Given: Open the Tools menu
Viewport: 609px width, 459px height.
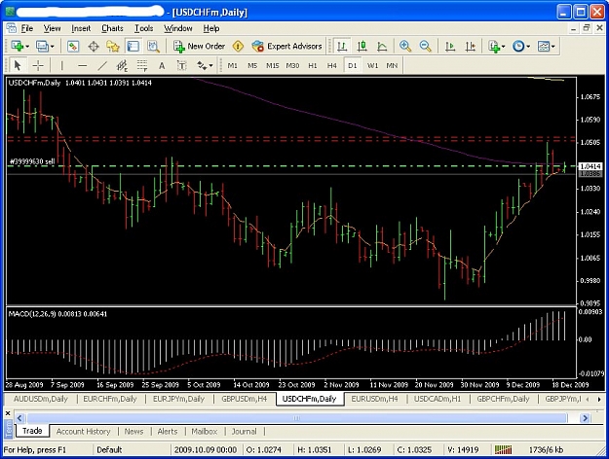Looking at the screenshot, I should [143, 28].
